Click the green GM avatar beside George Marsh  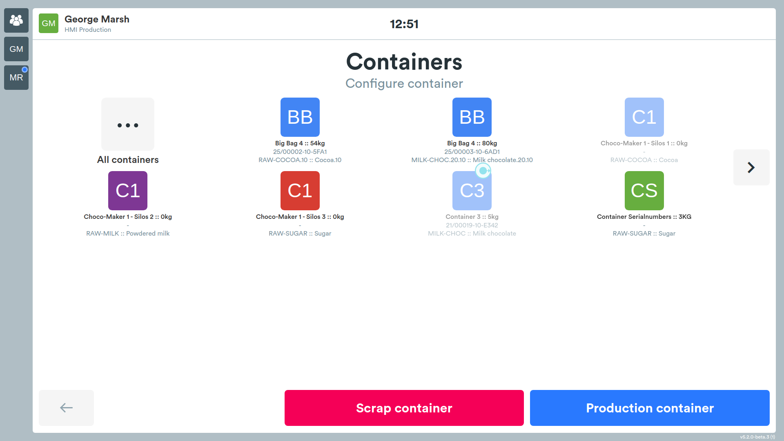(x=49, y=23)
